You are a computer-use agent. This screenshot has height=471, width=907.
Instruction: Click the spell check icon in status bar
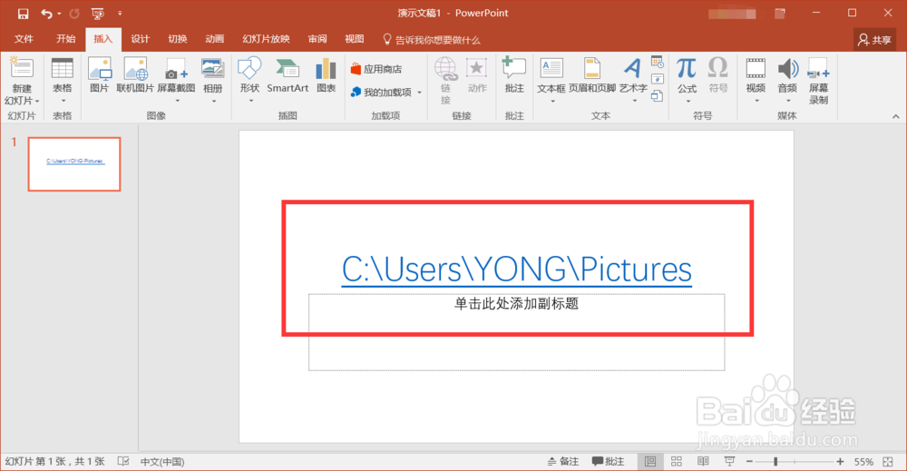tap(123, 461)
